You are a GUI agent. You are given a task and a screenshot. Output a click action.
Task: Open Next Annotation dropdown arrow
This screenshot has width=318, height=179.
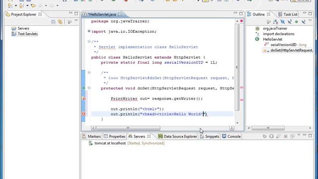pos(15,5)
